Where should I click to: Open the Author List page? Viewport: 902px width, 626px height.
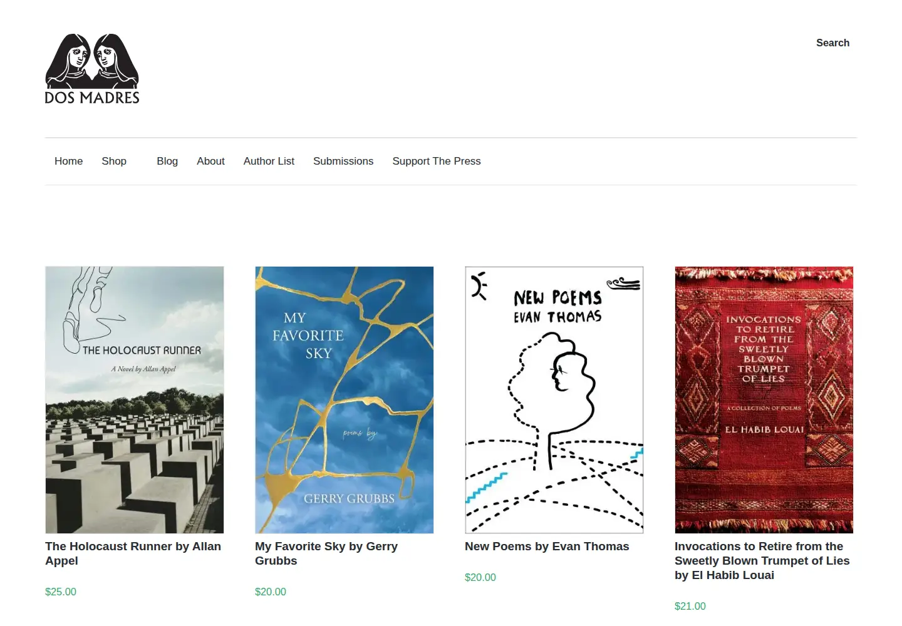[x=269, y=161]
